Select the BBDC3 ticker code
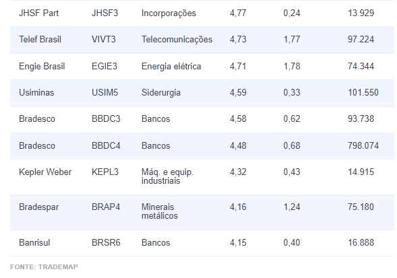 [106, 119]
